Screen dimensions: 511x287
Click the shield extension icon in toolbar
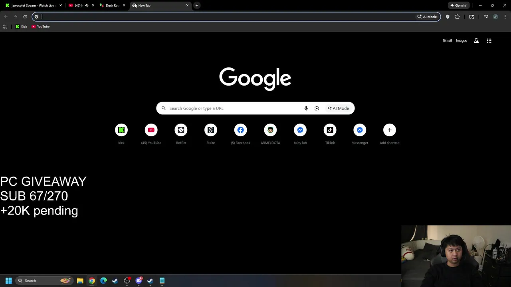click(448, 17)
